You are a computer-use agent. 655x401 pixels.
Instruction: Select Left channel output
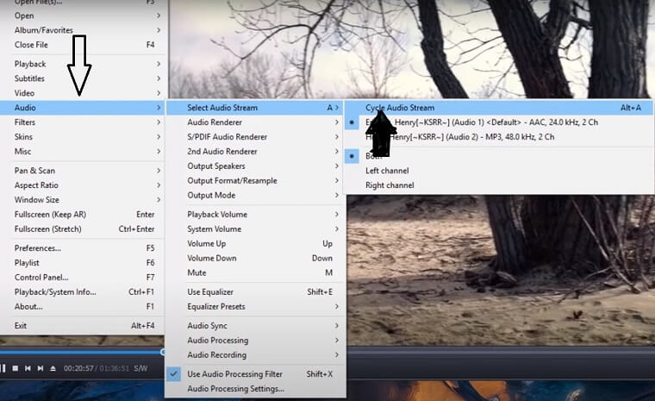coord(387,171)
